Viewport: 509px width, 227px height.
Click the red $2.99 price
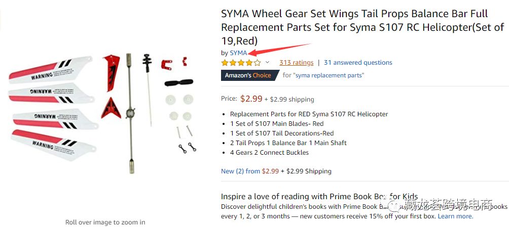[251, 99]
